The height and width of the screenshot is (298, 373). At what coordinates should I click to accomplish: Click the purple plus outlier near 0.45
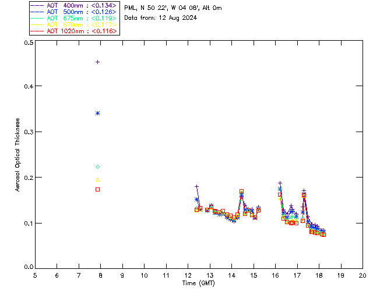click(97, 62)
